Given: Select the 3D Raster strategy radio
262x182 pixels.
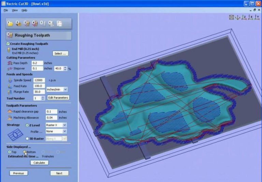Looking at the screenshot, I should point(27,139).
